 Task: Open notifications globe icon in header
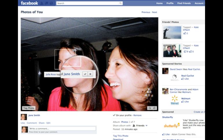tap(51, 3)
